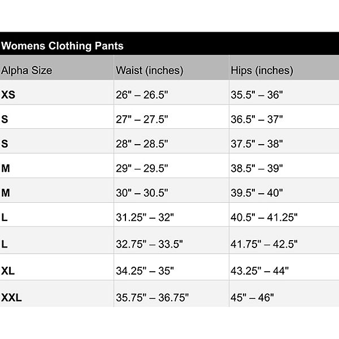Click the S label beside 28" – 28.5"
This screenshot has width=339, height=339.
tap(5, 144)
